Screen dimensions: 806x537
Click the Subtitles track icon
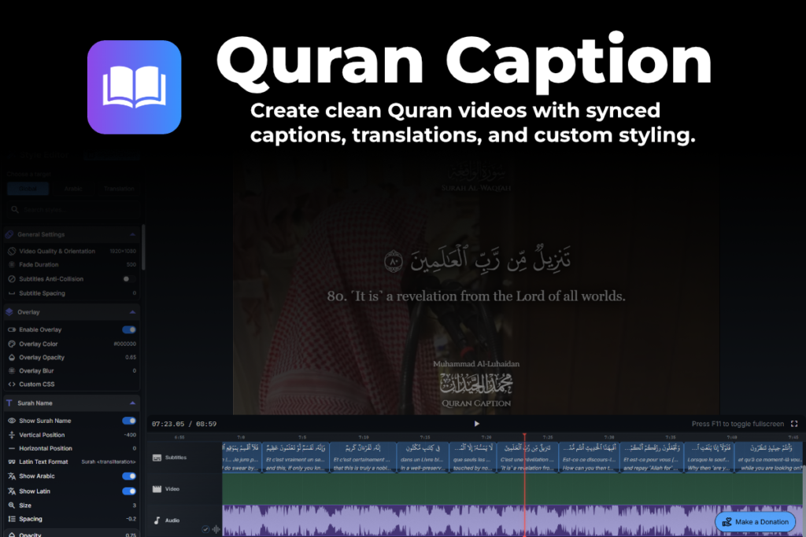(157, 458)
